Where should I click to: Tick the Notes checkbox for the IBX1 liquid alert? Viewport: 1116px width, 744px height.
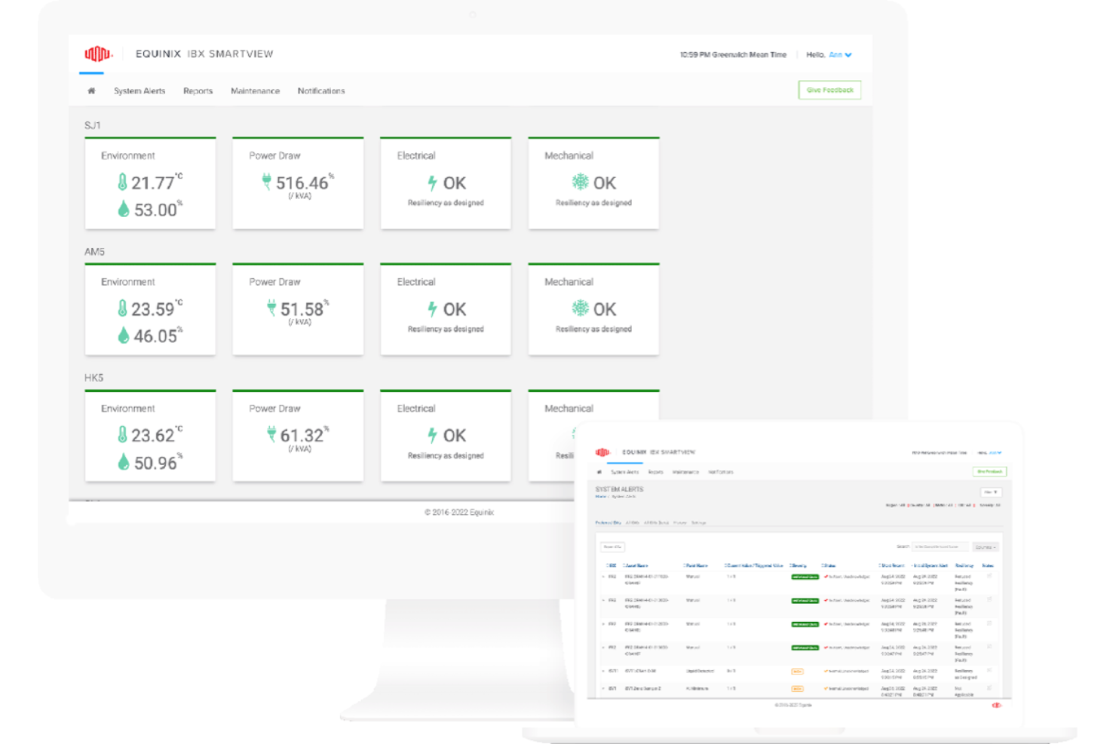[x=989, y=672]
